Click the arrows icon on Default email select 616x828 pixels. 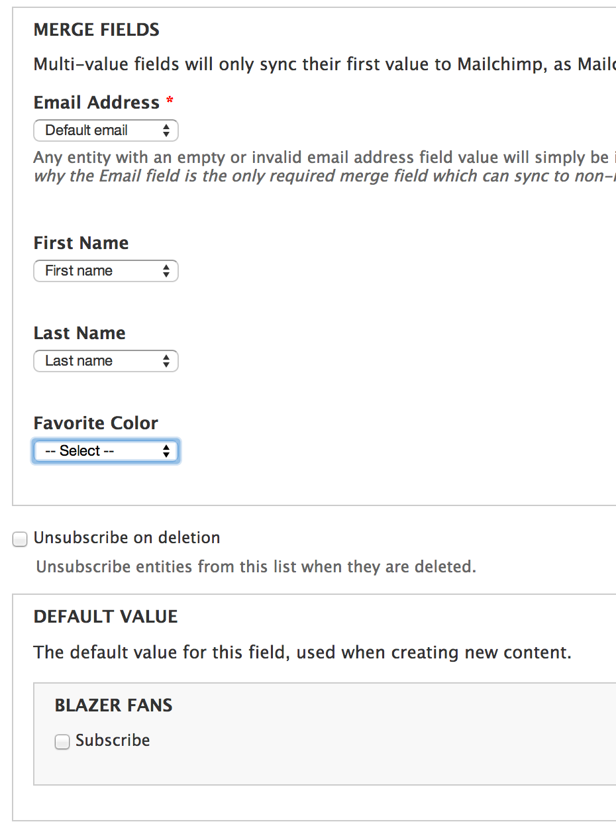coord(166,130)
